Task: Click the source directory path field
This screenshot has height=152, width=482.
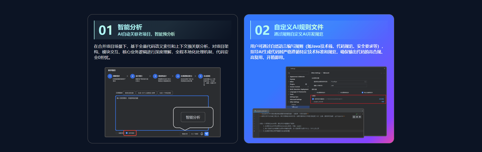Action: [x=348, y=82]
